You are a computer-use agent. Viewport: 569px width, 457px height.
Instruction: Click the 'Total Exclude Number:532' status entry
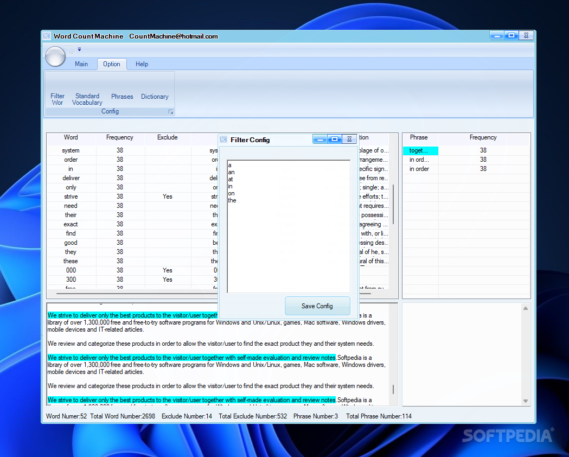coord(253,416)
